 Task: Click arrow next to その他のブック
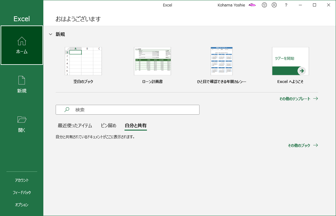click(x=315, y=145)
